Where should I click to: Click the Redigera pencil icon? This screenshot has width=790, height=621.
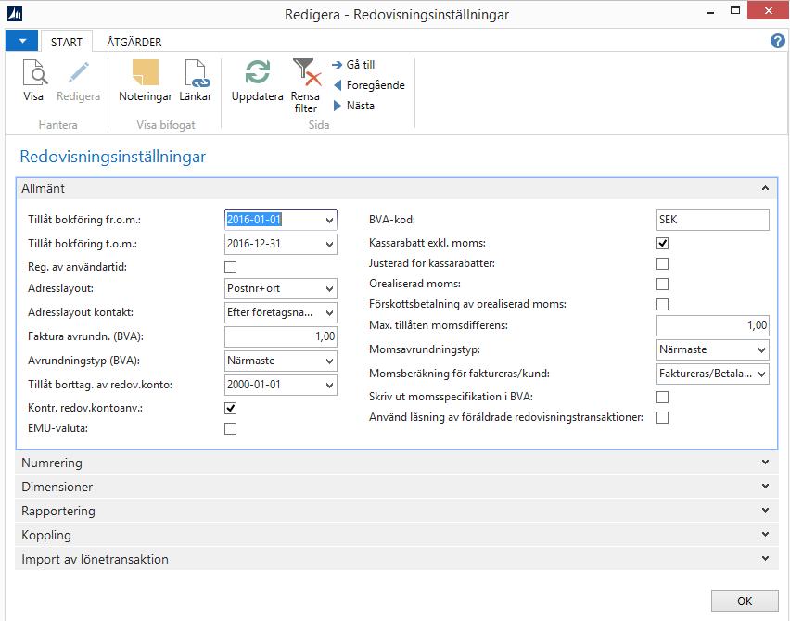(78, 73)
